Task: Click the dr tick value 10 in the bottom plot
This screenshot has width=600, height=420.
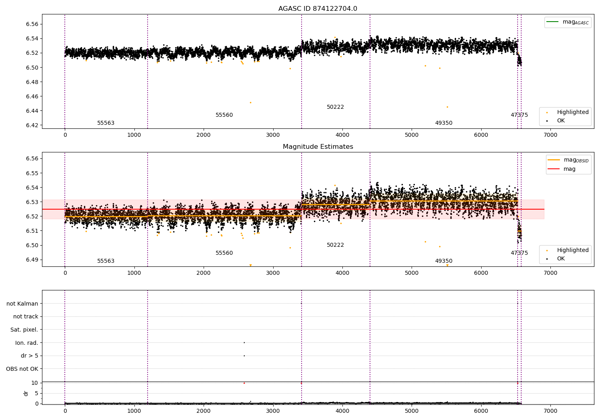Action: (35, 383)
